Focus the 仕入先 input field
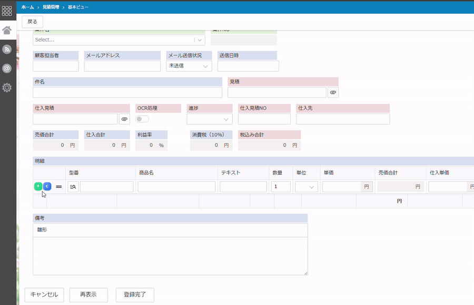Image resolution: width=474 pixels, height=305 pixels. tap(343, 119)
